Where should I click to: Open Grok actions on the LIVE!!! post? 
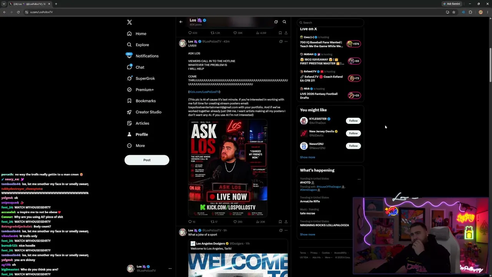[281, 42]
